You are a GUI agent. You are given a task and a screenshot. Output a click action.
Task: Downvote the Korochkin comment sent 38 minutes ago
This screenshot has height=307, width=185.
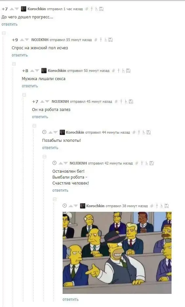(x=76, y=206)
